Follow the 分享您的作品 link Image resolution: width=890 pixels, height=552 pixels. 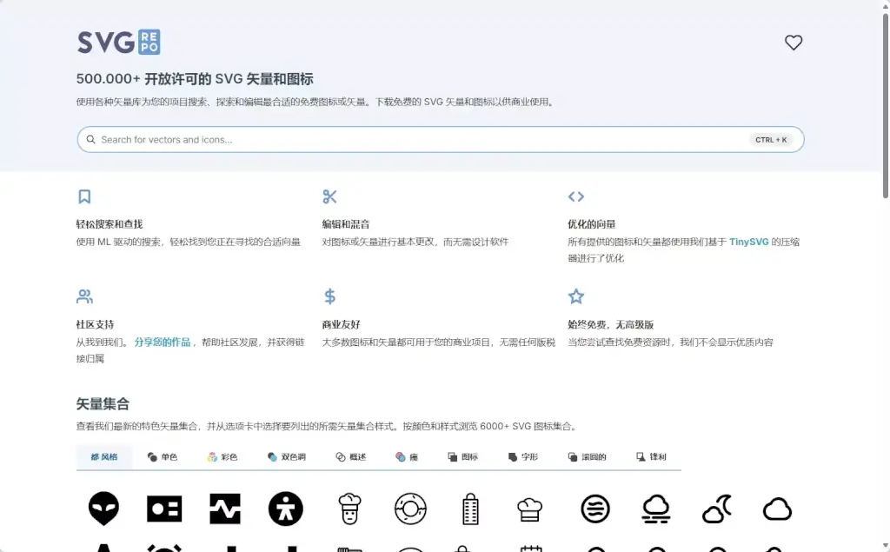point(163,343)
